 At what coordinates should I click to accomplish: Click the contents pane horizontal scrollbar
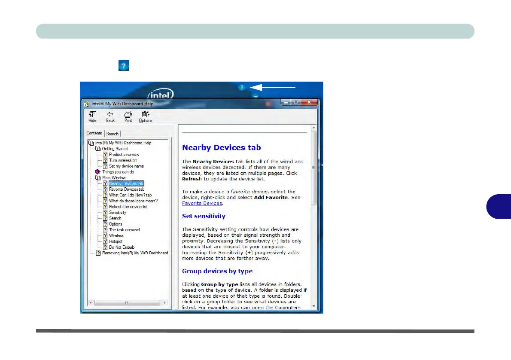click(x=127, y=302)
